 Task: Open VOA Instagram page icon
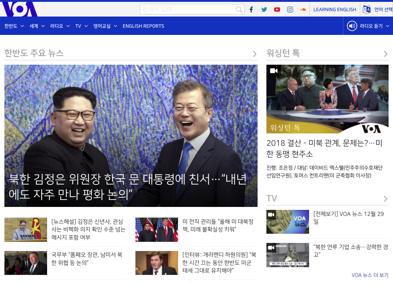[290, 10]
